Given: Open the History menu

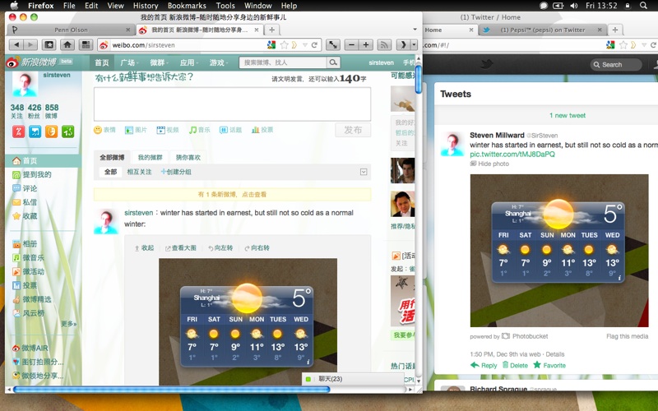Looking at the screenshot, I should tap(146, 6).
